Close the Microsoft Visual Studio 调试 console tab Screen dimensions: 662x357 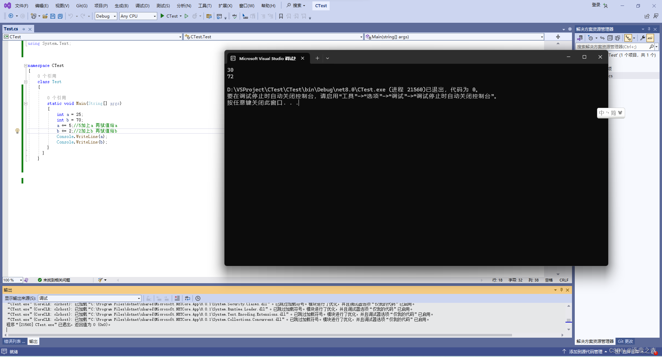[x=302, y=58]
